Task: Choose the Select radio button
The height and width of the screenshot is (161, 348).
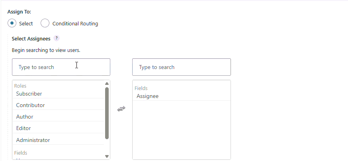Action: tap(12, 23)
